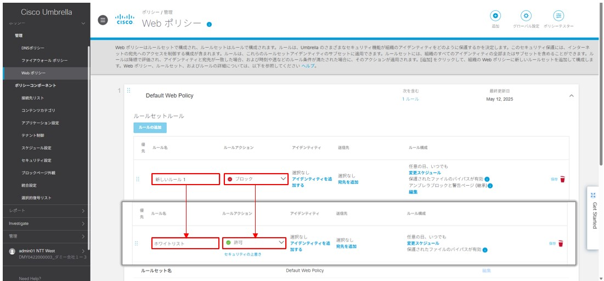The height and width of the screenshot is (281, 604).
Task: Click the 新しいルール 1 name field
Action: pos(185,179)
